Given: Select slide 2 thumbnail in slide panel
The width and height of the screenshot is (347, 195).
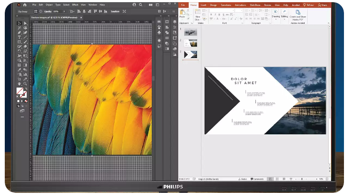Looking at the screenshot, I should 190,43.
